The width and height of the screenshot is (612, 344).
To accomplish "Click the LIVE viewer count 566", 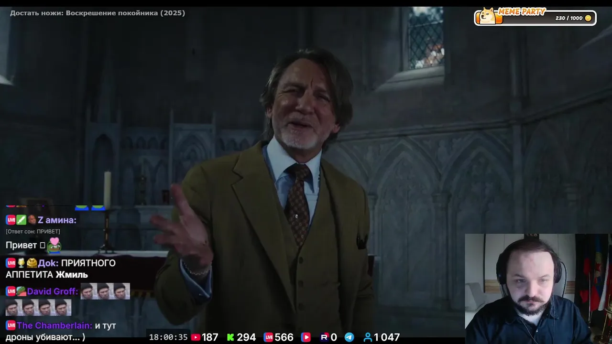I will pos(284,337).
